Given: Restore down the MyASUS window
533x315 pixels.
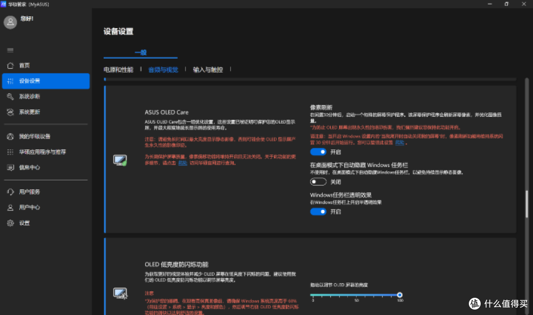Looking at the screenshot, I should [x=506, y=4].
